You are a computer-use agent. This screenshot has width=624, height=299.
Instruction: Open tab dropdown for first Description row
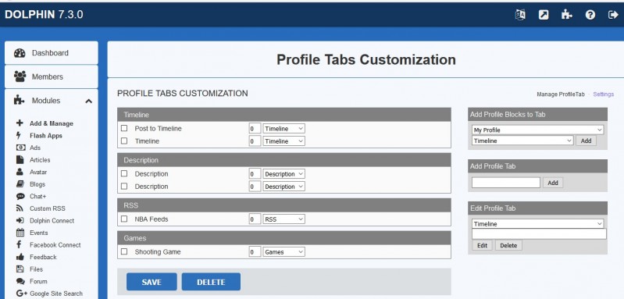click(283, 174)
